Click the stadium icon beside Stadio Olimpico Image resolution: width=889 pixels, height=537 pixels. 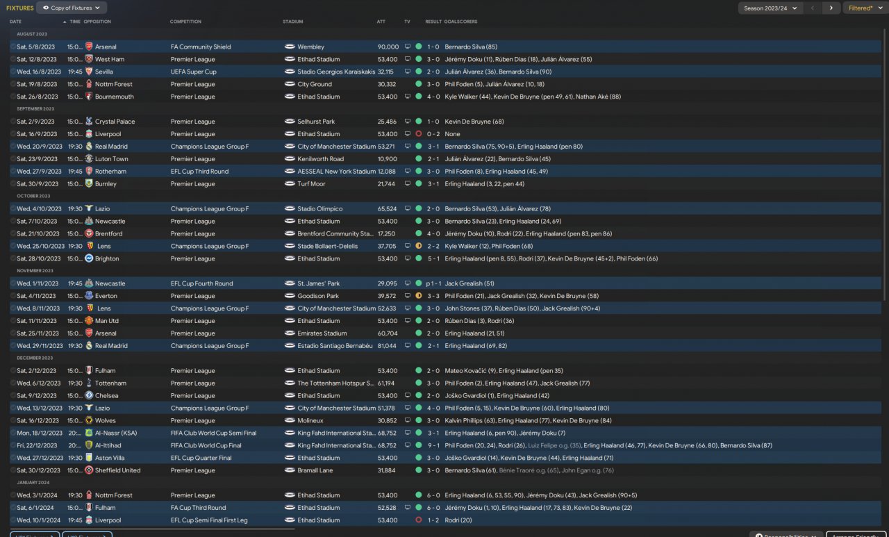tap(290, 209)
